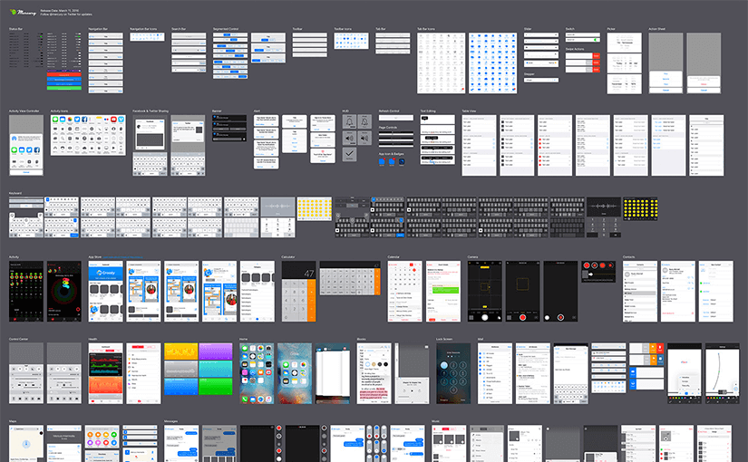Select the blue Health card
This screenshot has height=462, width=748.
pos(180,386)
